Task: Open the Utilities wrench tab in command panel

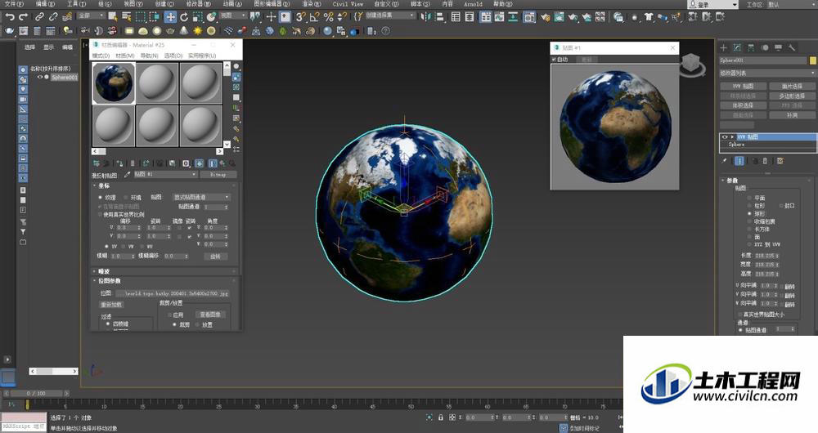Action: [x=791, y=47]
